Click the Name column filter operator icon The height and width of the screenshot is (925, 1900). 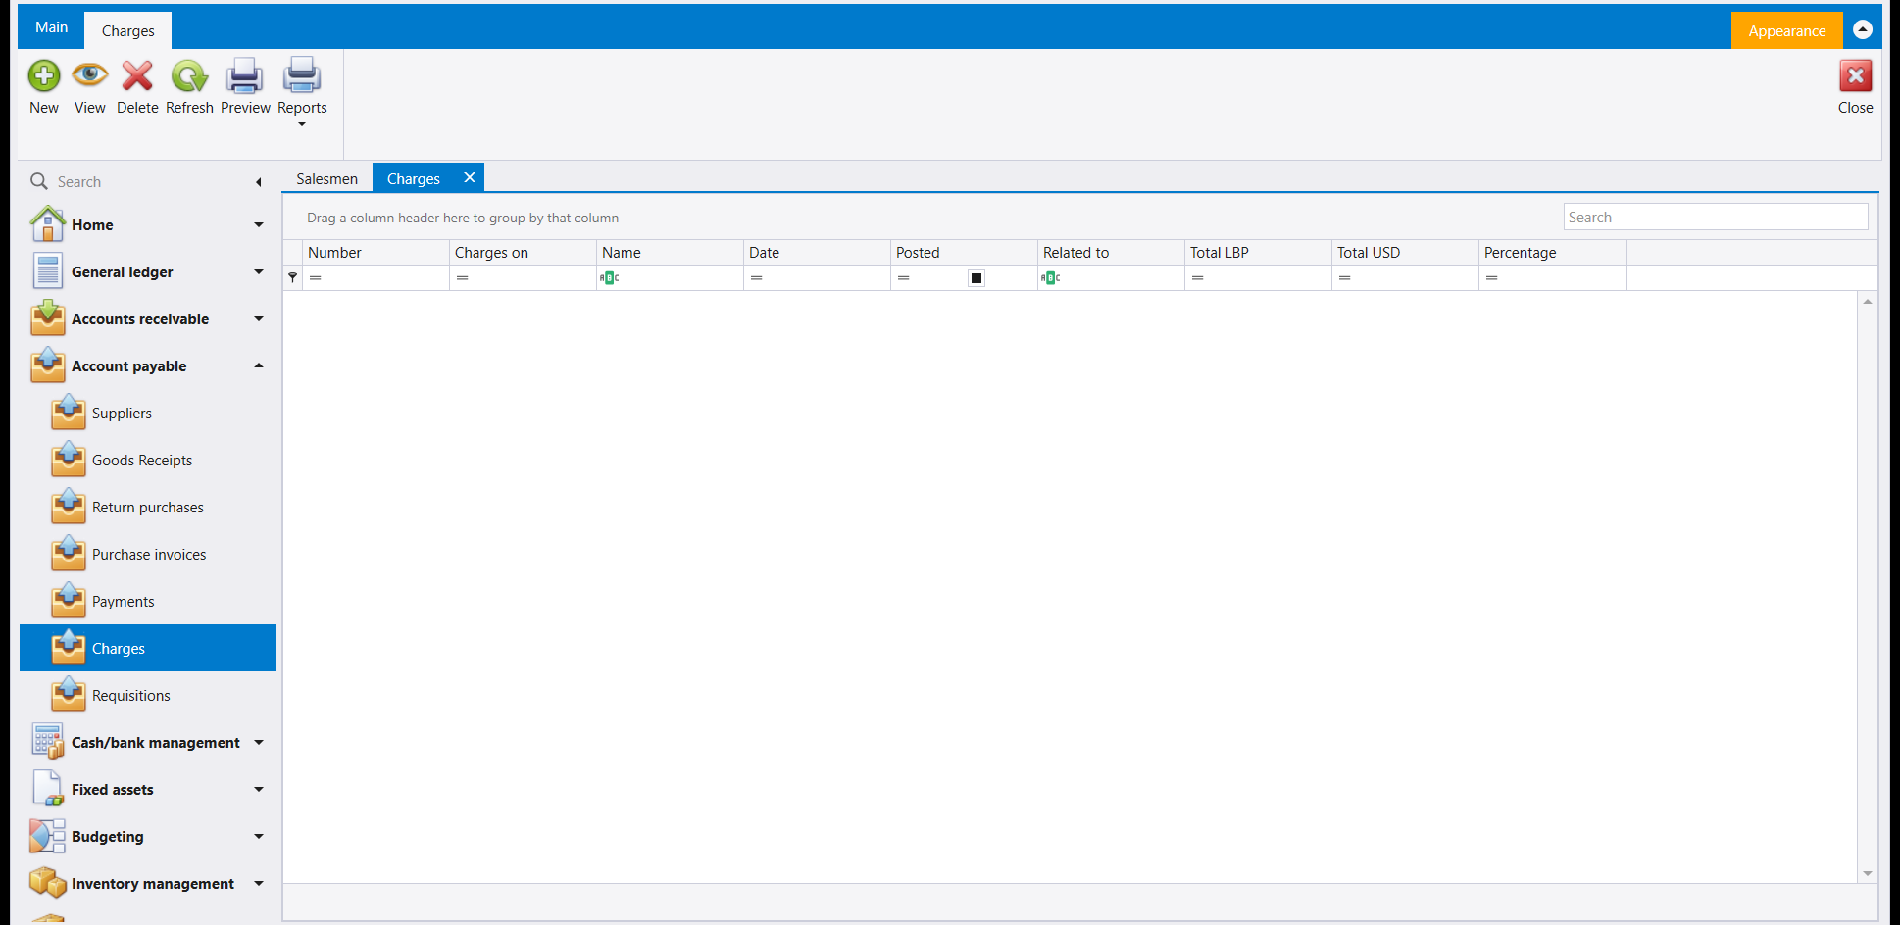point(610,278)
